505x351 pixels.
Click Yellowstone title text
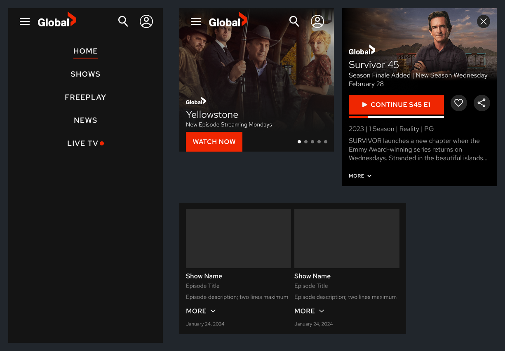212,115
